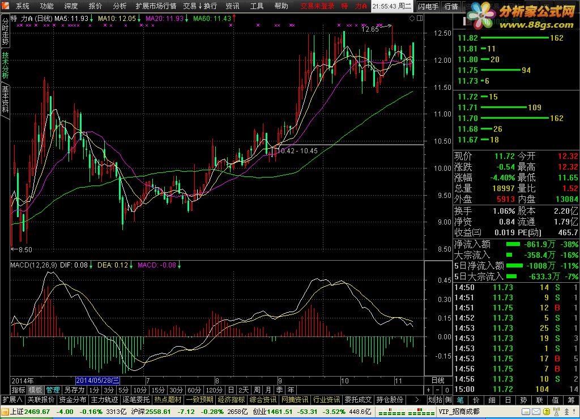Image resolution: width=580 pixels, height=419 pixels.
Task: Click the 管理 button
Action: 53,390
